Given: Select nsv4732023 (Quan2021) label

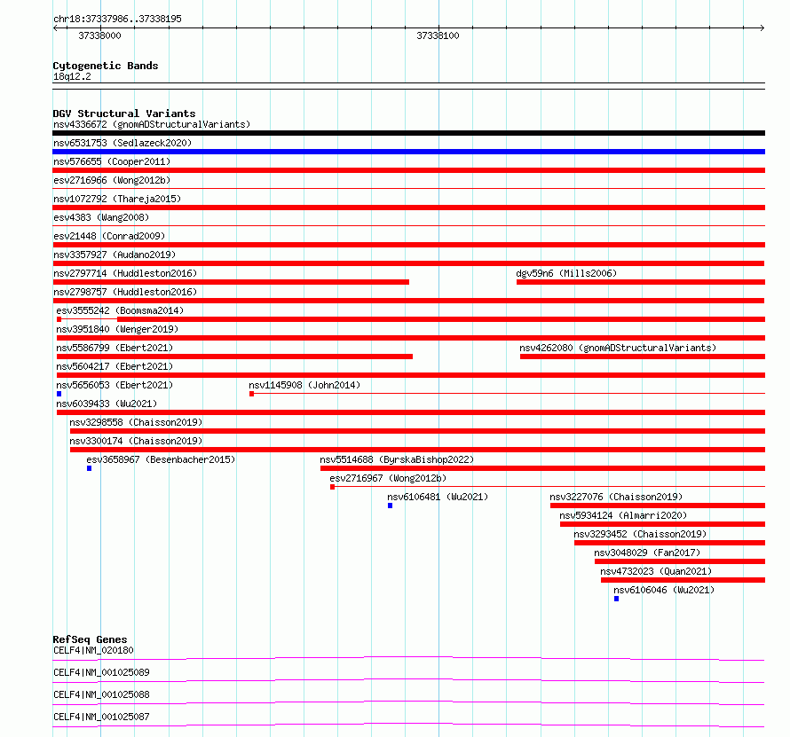Looking at the screenshot, I should [656, 571].
